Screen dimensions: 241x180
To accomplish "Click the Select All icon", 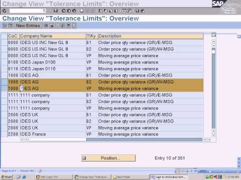I will tap(62, 25).
